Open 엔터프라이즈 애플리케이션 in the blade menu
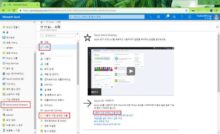 (x=55, y=79)
